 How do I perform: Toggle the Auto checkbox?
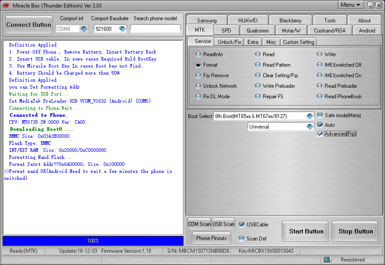(x=320, y=125)
